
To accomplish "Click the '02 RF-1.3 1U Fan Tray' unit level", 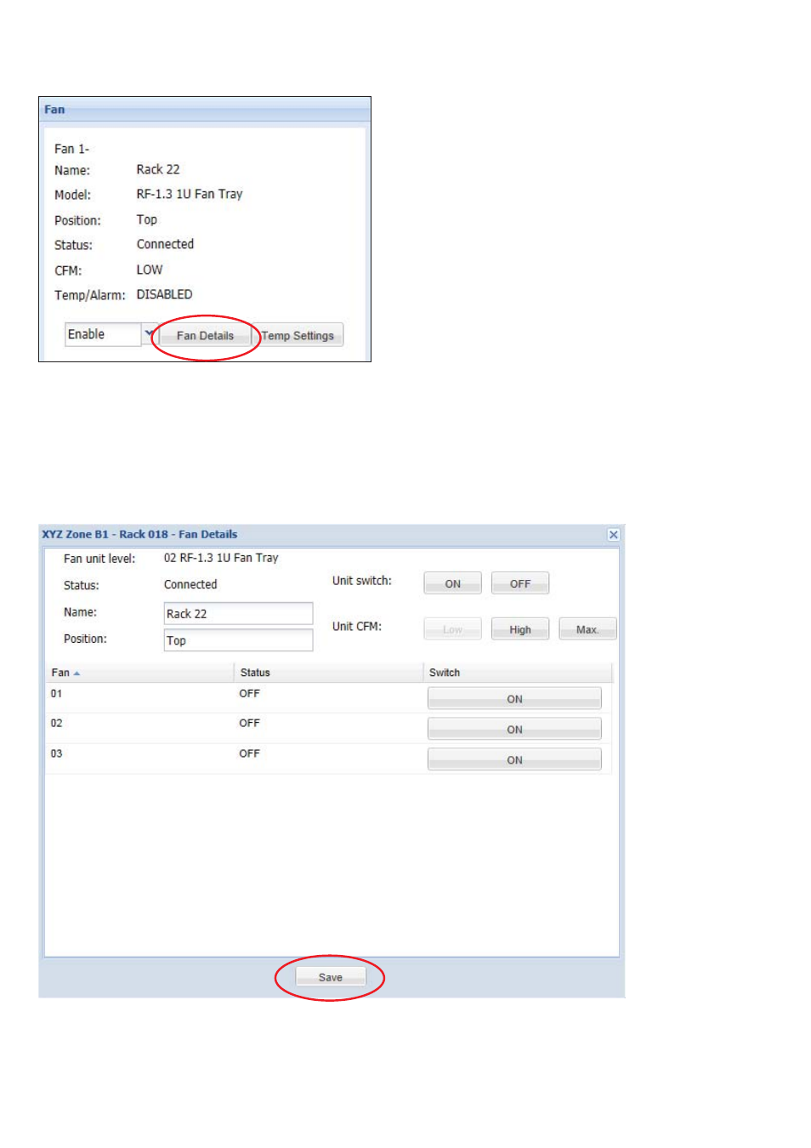I will tap(221, 558).
